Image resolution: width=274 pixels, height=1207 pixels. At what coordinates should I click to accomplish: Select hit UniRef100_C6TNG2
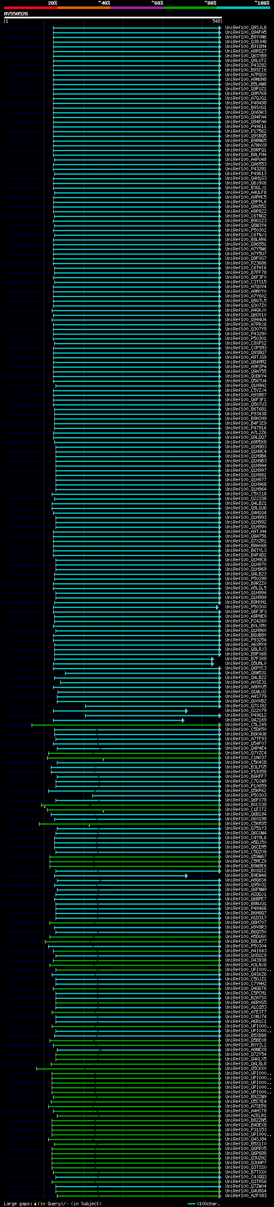pyautogui.click(x=246, y=216)
